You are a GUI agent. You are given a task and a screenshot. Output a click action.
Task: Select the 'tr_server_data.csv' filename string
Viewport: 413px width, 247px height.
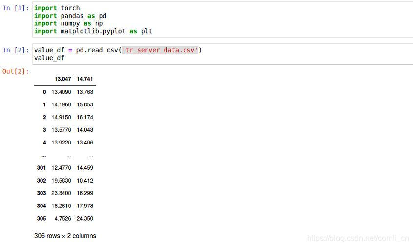pos(160,50)
